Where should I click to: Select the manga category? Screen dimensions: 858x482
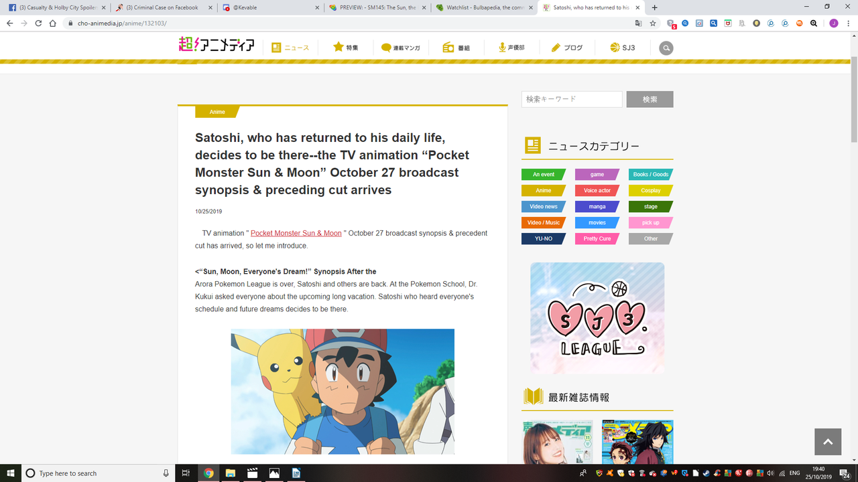coord(597,206)
